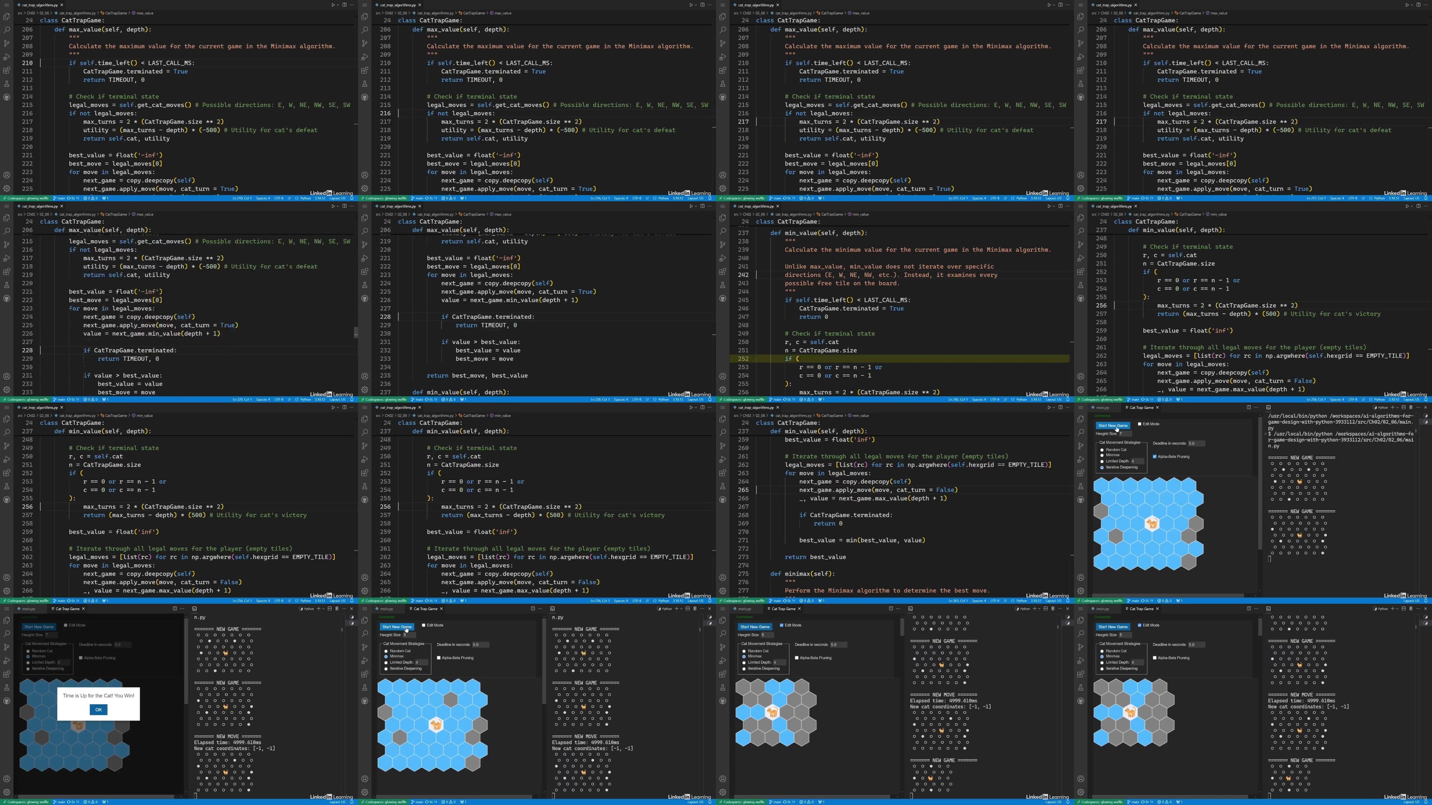
Task: Click OK in the You Win dialog
Action: [98, 709]
